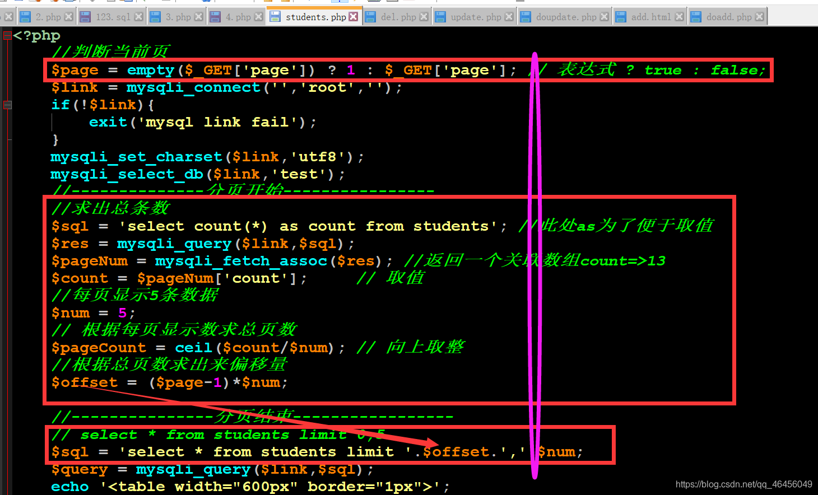This screenshot has width=818, height=495.
Task: Click the comment "//每页显示5条数据"
Action: (x=134, y=295)
